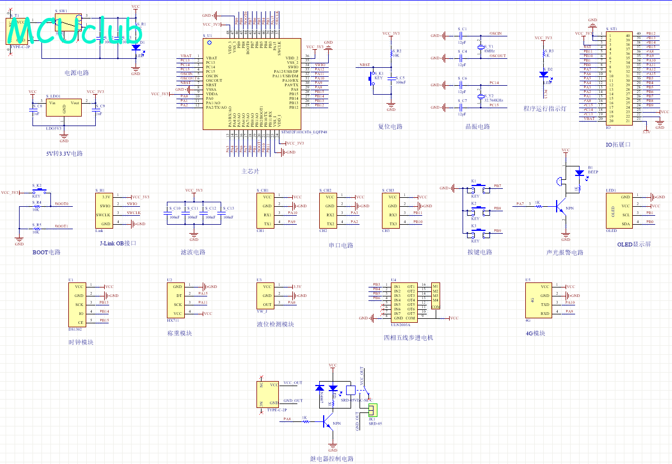Select the J-Link header S_H1
The width and height of the screenshot is (672, 464).
click(x=106, y=211)
